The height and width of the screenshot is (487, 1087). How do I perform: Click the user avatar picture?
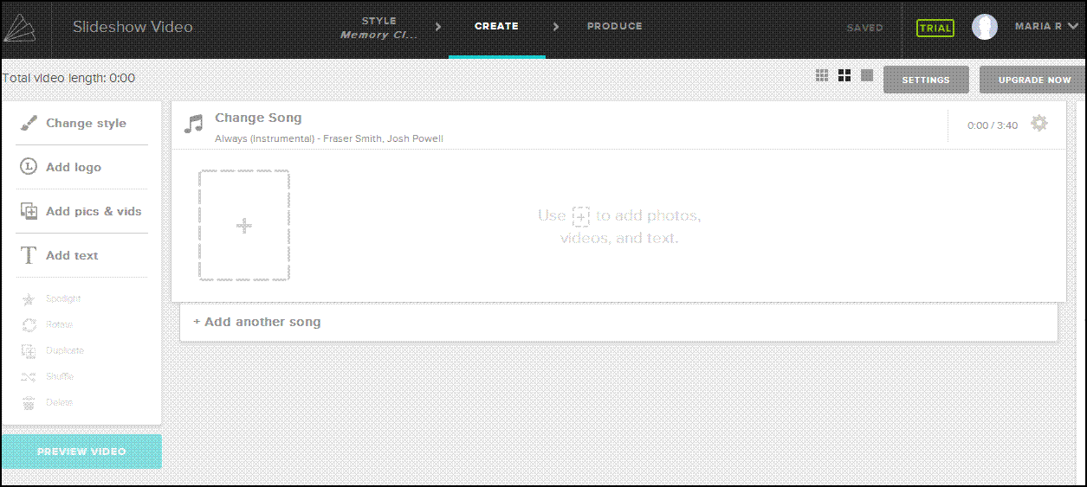tap(985, 27)
